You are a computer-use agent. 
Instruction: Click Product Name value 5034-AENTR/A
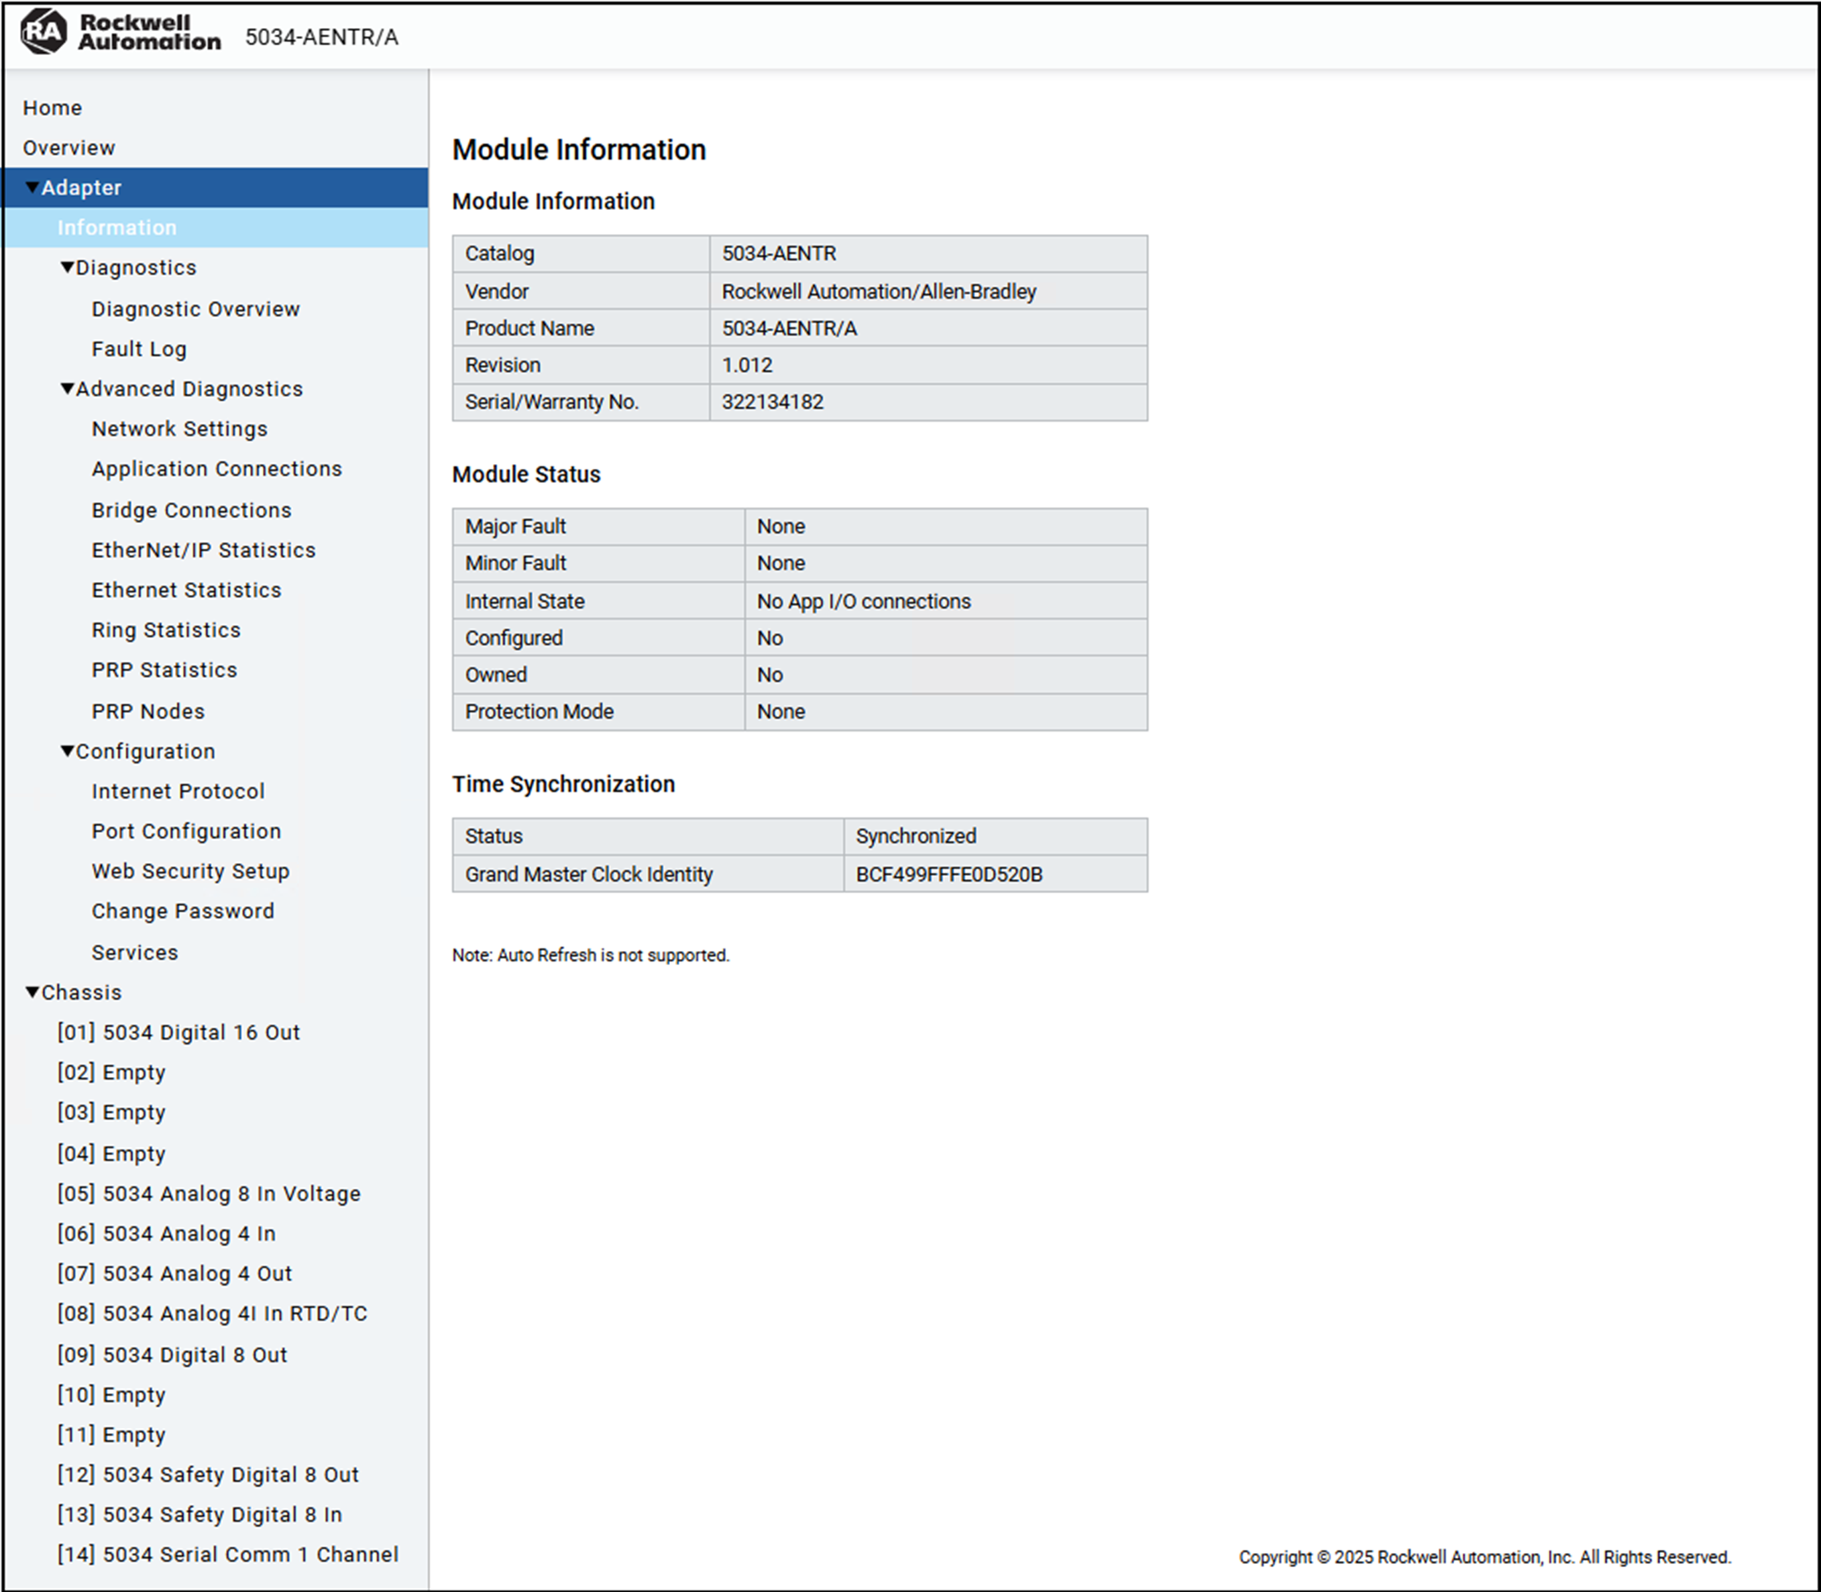[x=789, y=329]
